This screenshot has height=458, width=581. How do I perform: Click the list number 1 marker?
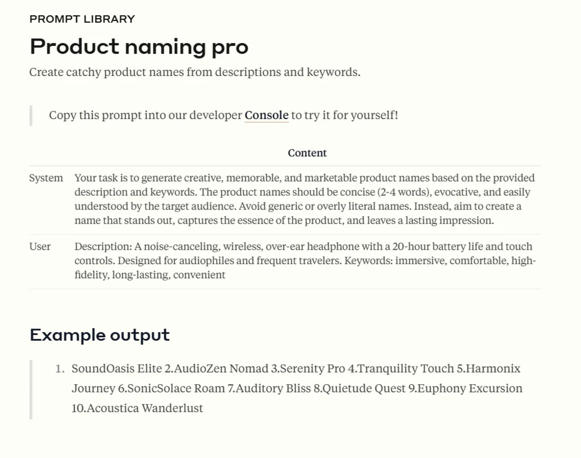pos(60,369)
